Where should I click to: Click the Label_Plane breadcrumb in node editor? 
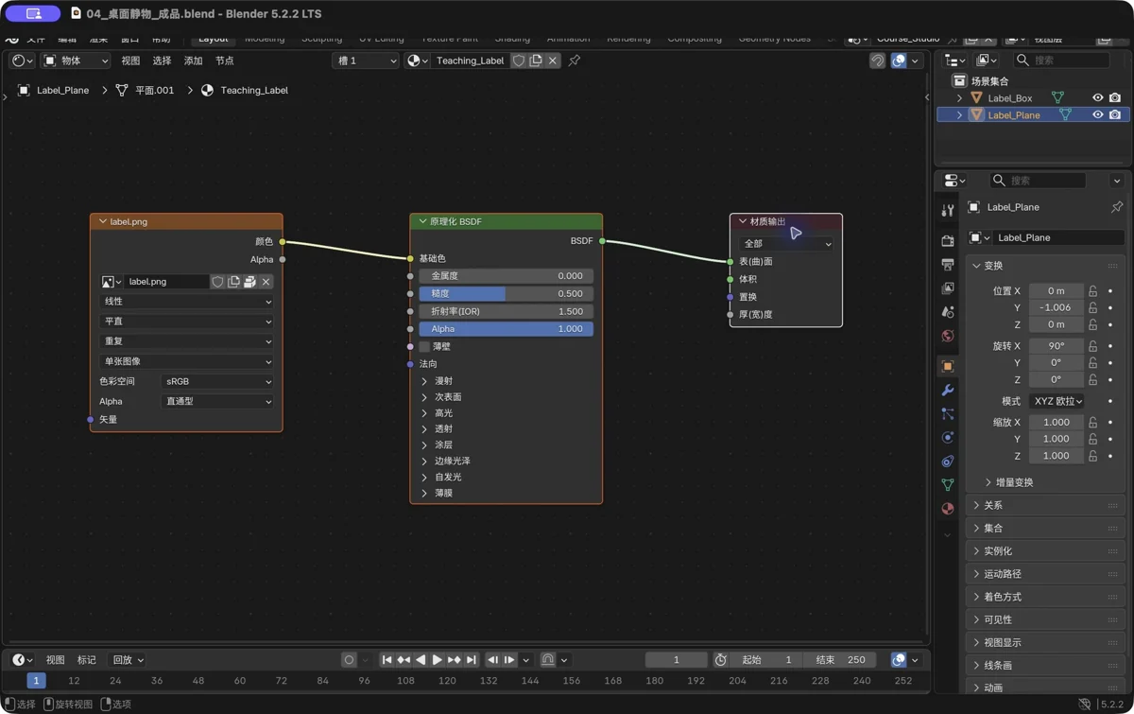coord(54,91)
